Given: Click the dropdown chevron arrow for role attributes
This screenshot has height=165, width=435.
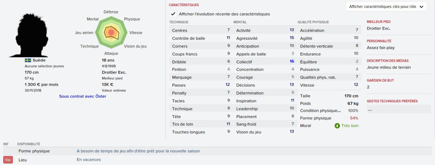Looking at the screenshot, I should pos(421,6).
